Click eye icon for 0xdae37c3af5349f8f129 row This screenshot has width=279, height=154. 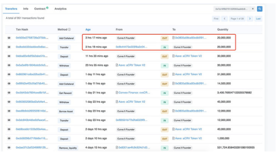pyautogui.click(x=9, y=148)
